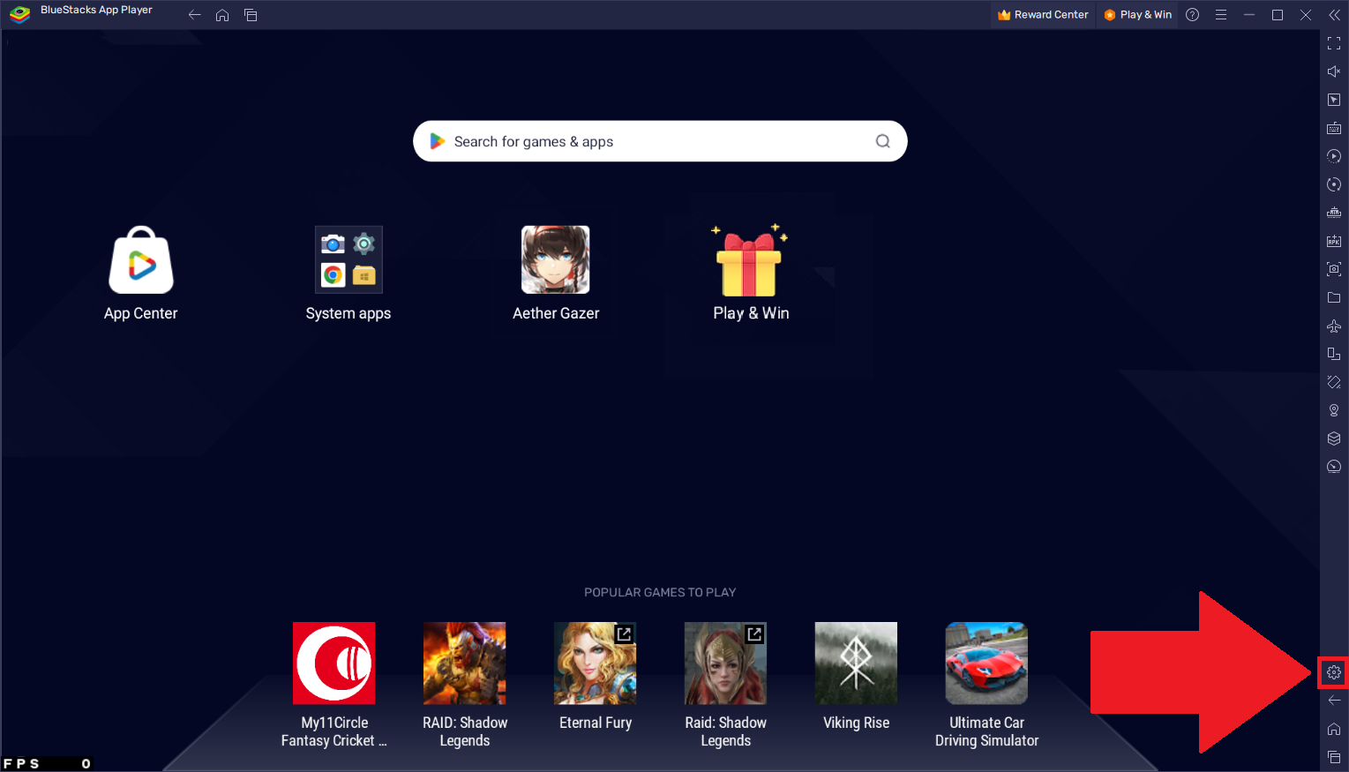Take a screenshot using the sidebar camera icon
Image resolution: width=1349 pixels, height=772 pixels.
click(1334, 269)
